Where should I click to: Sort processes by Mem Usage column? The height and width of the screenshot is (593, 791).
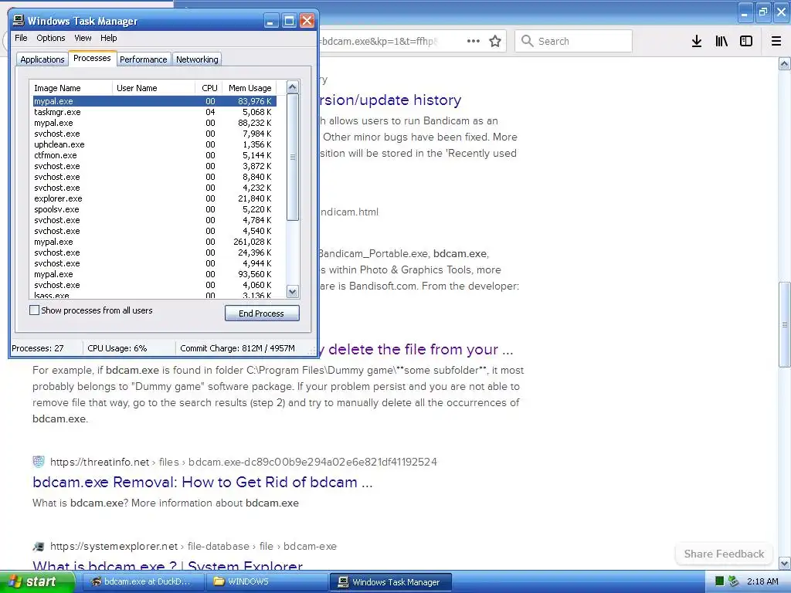pos(250,88)
